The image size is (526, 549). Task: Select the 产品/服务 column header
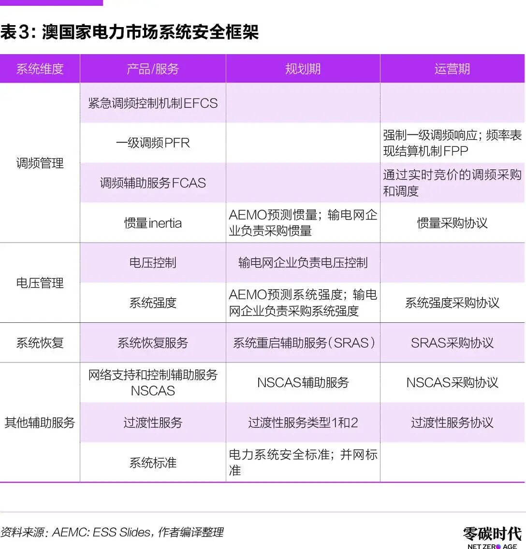pyautogui.click(x=153, y=69)
